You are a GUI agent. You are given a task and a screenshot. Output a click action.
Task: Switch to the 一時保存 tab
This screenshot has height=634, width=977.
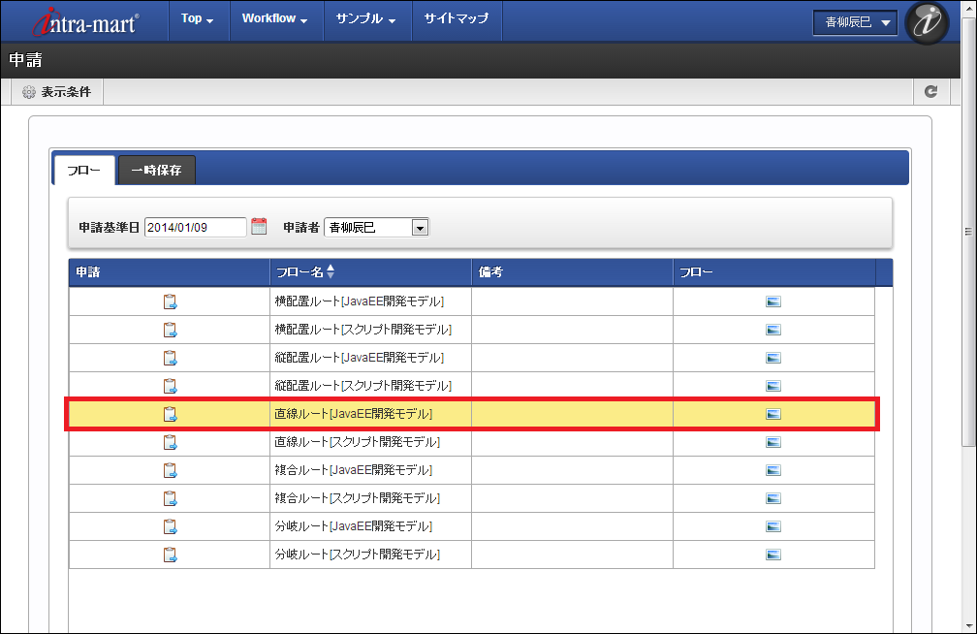click(x=156, y=170)
